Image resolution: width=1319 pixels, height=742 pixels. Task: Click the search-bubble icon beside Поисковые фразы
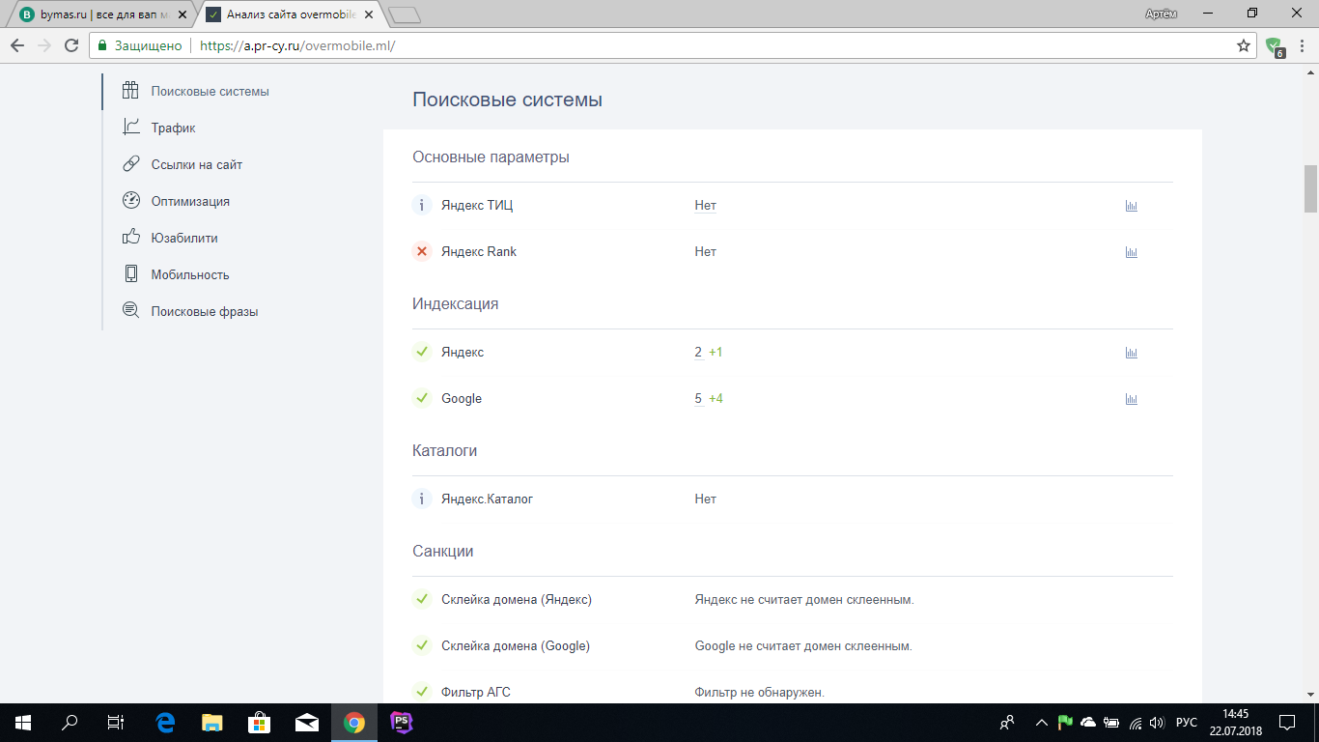[131, 311]
